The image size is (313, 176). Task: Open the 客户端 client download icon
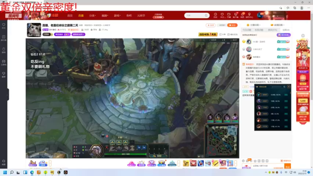[x=236, y=15]
